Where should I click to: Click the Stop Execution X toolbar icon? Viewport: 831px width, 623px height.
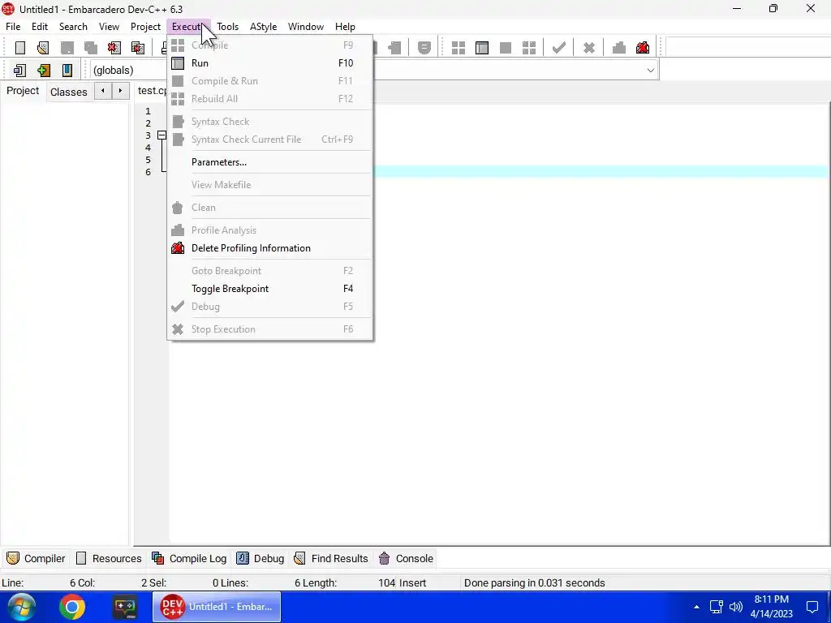pos(589,48)
